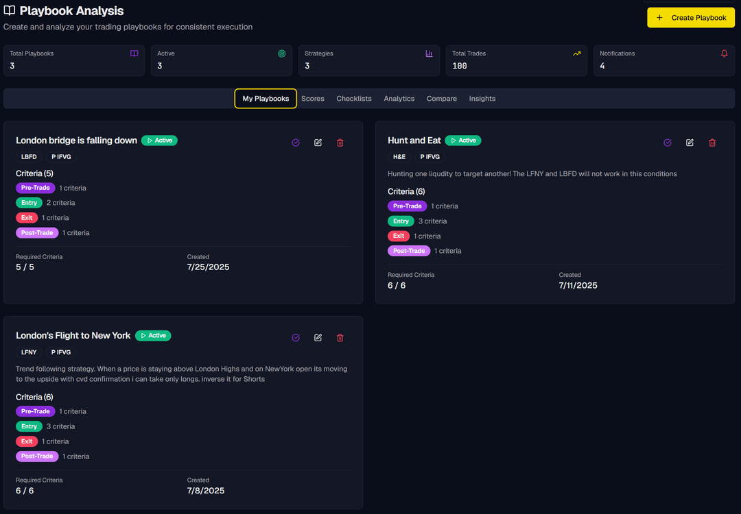Click the H&E tag
The height and width of the screenshot is (514, 741).
(399, 157)
